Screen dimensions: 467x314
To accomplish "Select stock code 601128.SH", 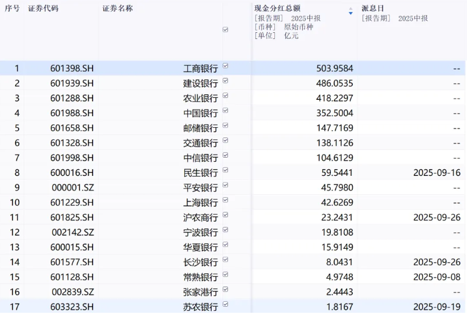I will tap(72, 277).
